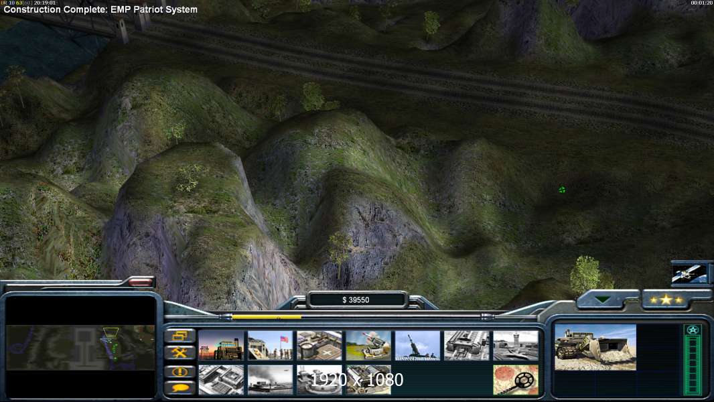Select the Fire Base artillery structure
714x402 pixels.
(x=417, y=346)
